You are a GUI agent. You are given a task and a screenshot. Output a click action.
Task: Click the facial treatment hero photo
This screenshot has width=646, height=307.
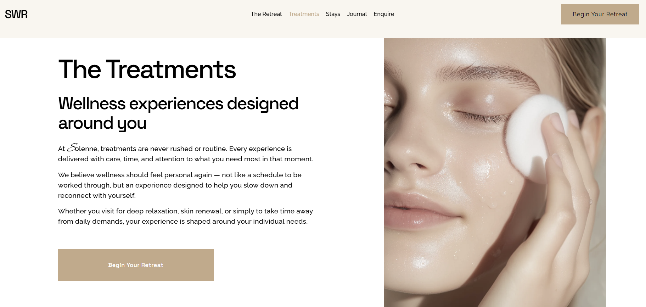pos(495,172)
